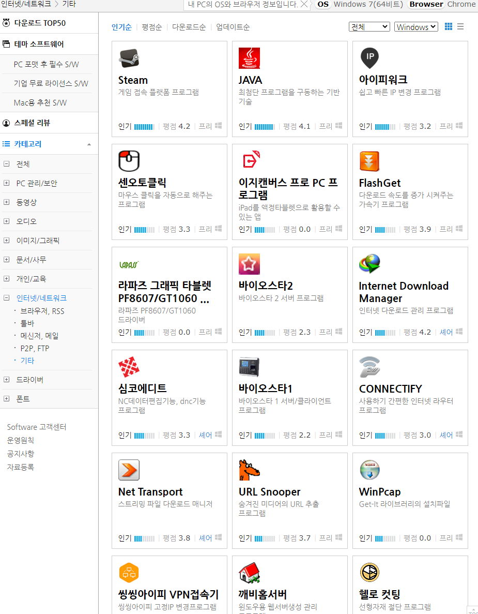The height and width of the screenshot is (614, 478).
Task: Click the LAPASS logo icon
Action: (129, 265)
